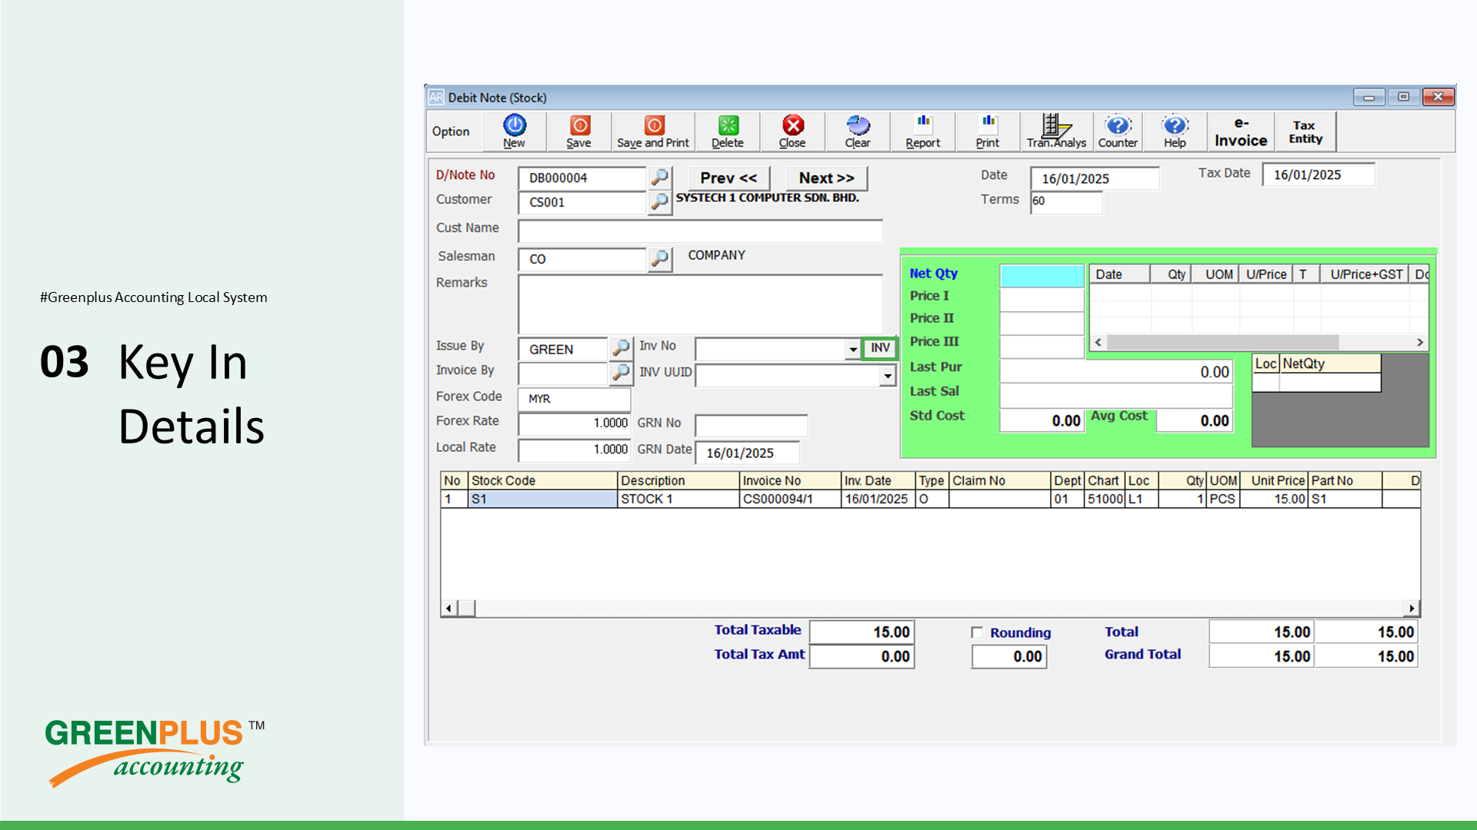Click the Terms field
1477x830 pixels.
(x=1066, y=201)
